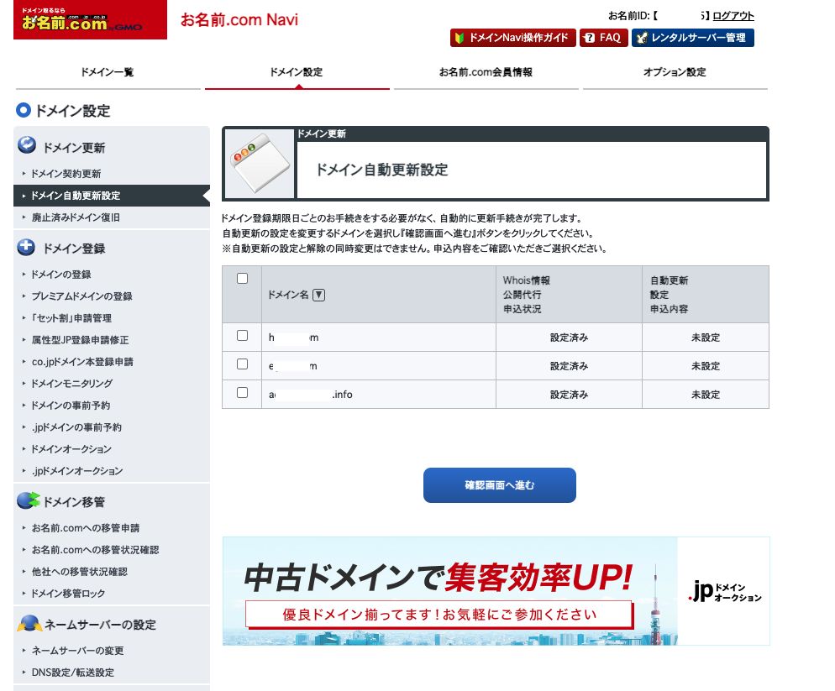Image resolution: width=835 pixels, height=691 pixels.
Task: Click the question mark icon on FAQ
Action: [x=589, y=38]
